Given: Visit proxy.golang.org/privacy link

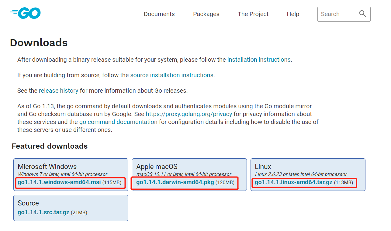Looking at the screenshot, I should (189, 114).
